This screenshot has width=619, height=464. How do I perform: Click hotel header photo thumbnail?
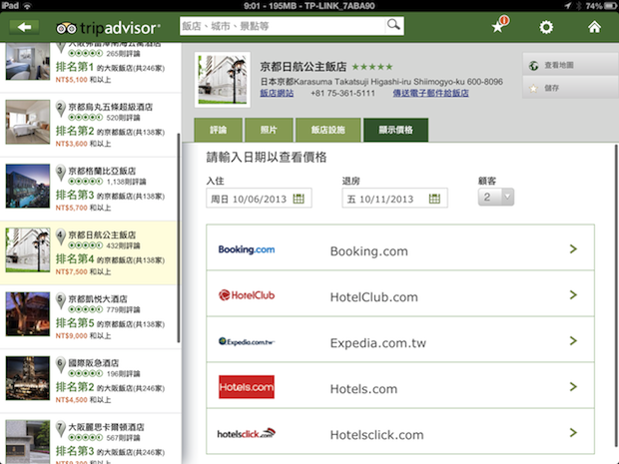click(x=223, y=80)
